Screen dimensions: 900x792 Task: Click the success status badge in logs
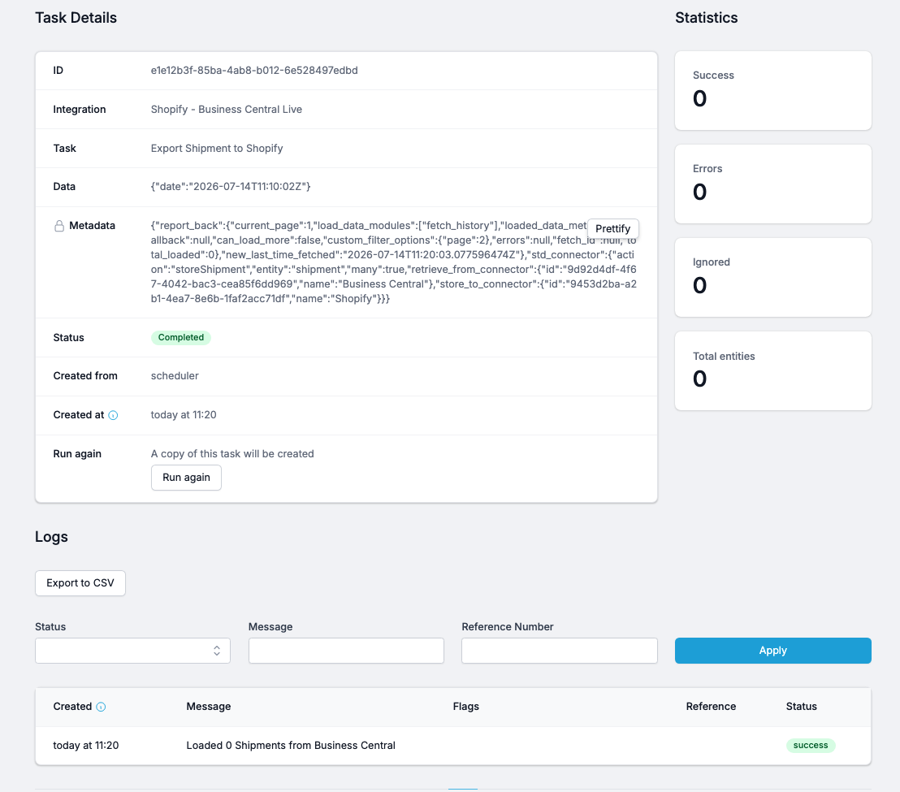coord(811,746)
